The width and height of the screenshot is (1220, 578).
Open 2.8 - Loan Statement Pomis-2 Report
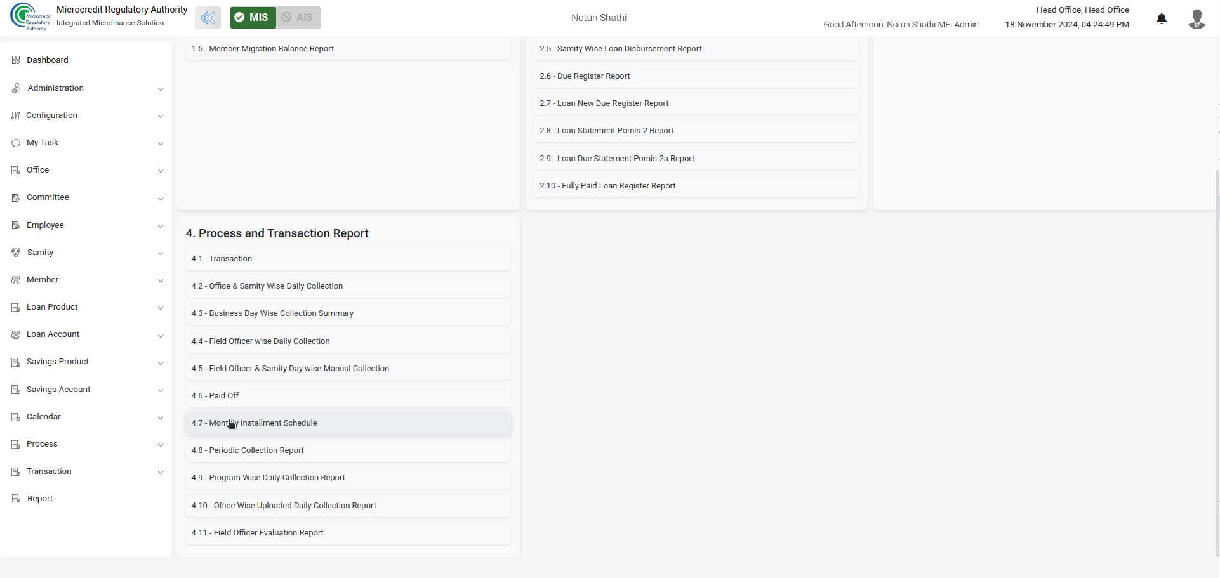696,131
